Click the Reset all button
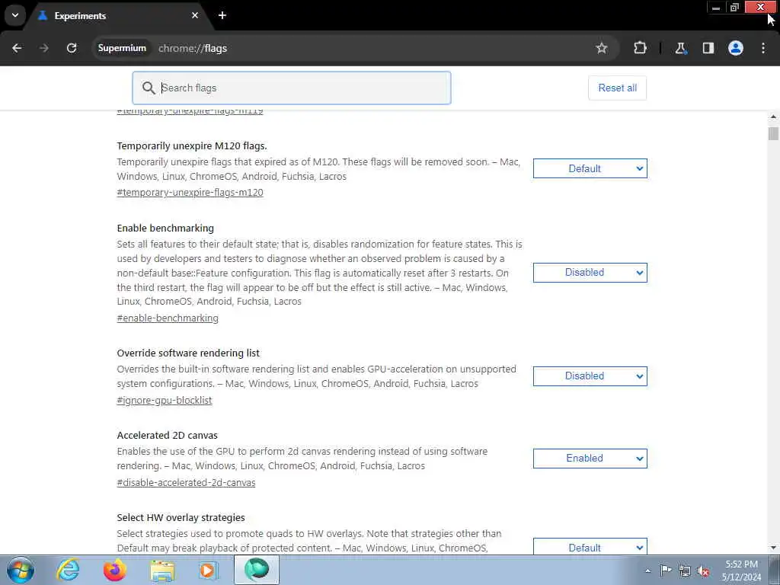 [x=617, y=88]
